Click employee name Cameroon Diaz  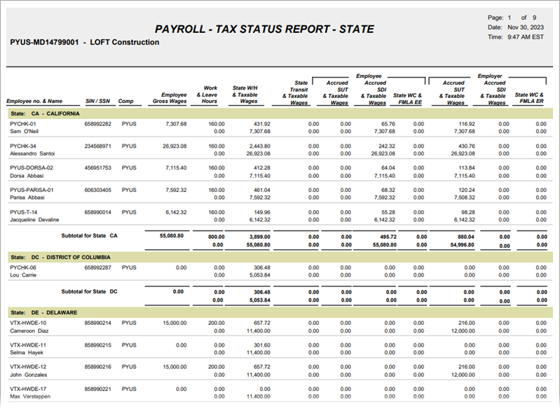tap(29, 331)
